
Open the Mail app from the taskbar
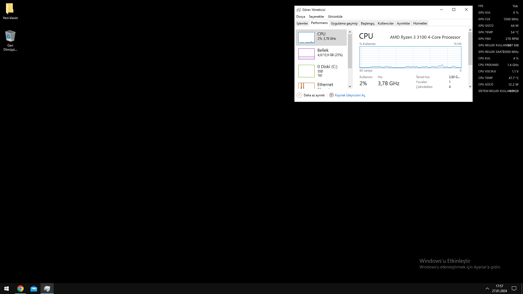pos(34,289)
